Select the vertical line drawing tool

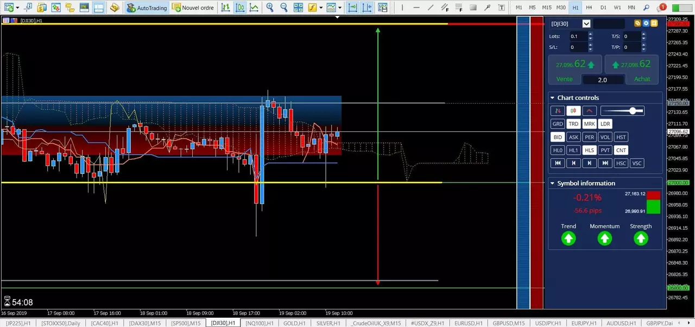pyautogui.click(x=402, y=8)
